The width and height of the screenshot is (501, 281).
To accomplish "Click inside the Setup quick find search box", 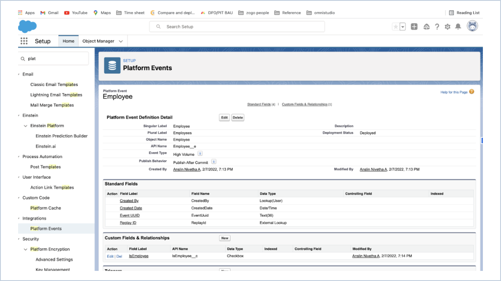I will coord(53,58).
